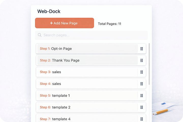Click the plus icon on Add New Page
This screenshot has height=122, width=183.
point(51,23)
